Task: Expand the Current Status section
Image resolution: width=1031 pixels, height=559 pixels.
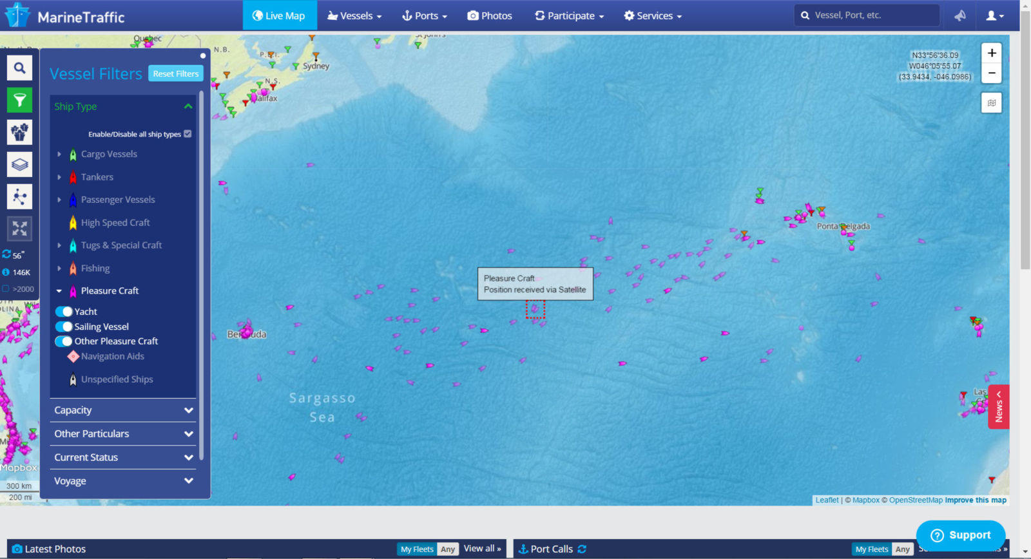Action: (x=122, y=457)
